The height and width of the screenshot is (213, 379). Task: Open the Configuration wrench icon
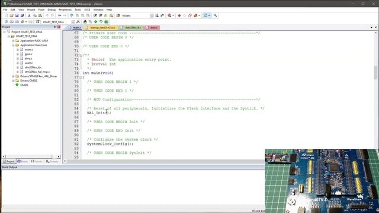click(x=215, y=15)
